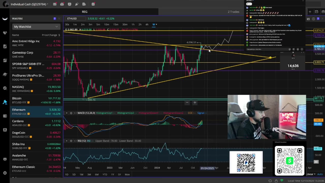The width and height of the screenshot is (325, 183).
Task: Set chart range to 3M
Action: 89,174
